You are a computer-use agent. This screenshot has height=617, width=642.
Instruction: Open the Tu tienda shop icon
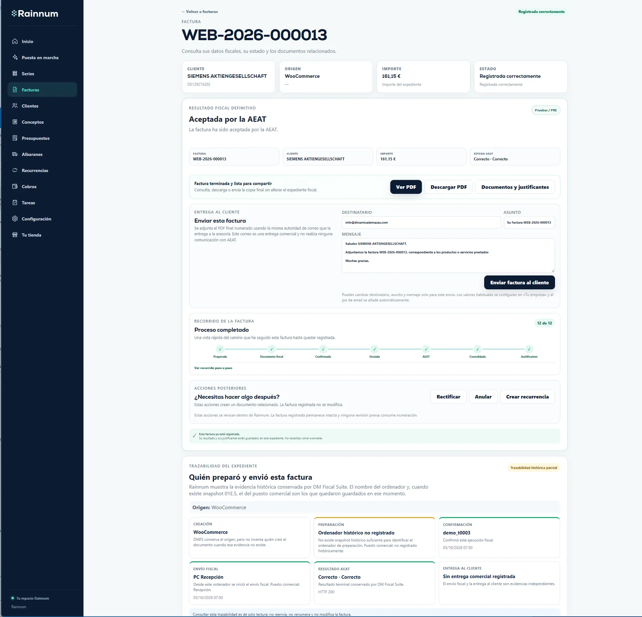tap(15, 235)
